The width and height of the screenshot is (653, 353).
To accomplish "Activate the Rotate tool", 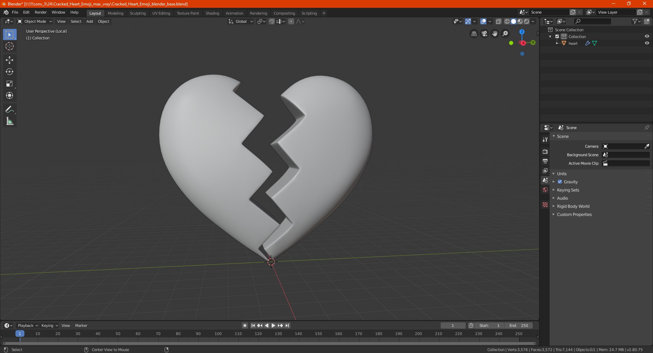I will pyautogui.click(x=10, y=72).
